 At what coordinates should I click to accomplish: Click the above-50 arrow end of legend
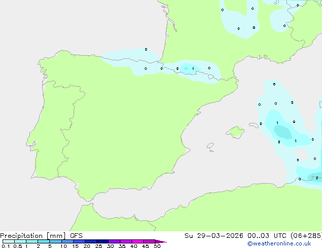tap(161, 241)
